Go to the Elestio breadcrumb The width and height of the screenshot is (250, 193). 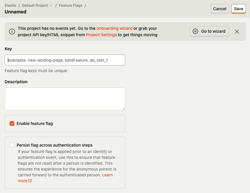click(11, 6)
